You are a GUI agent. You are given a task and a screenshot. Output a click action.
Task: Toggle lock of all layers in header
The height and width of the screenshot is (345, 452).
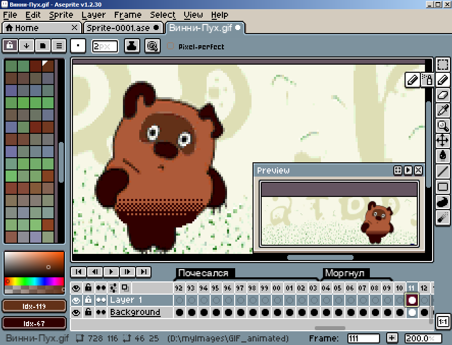[88, 288]
